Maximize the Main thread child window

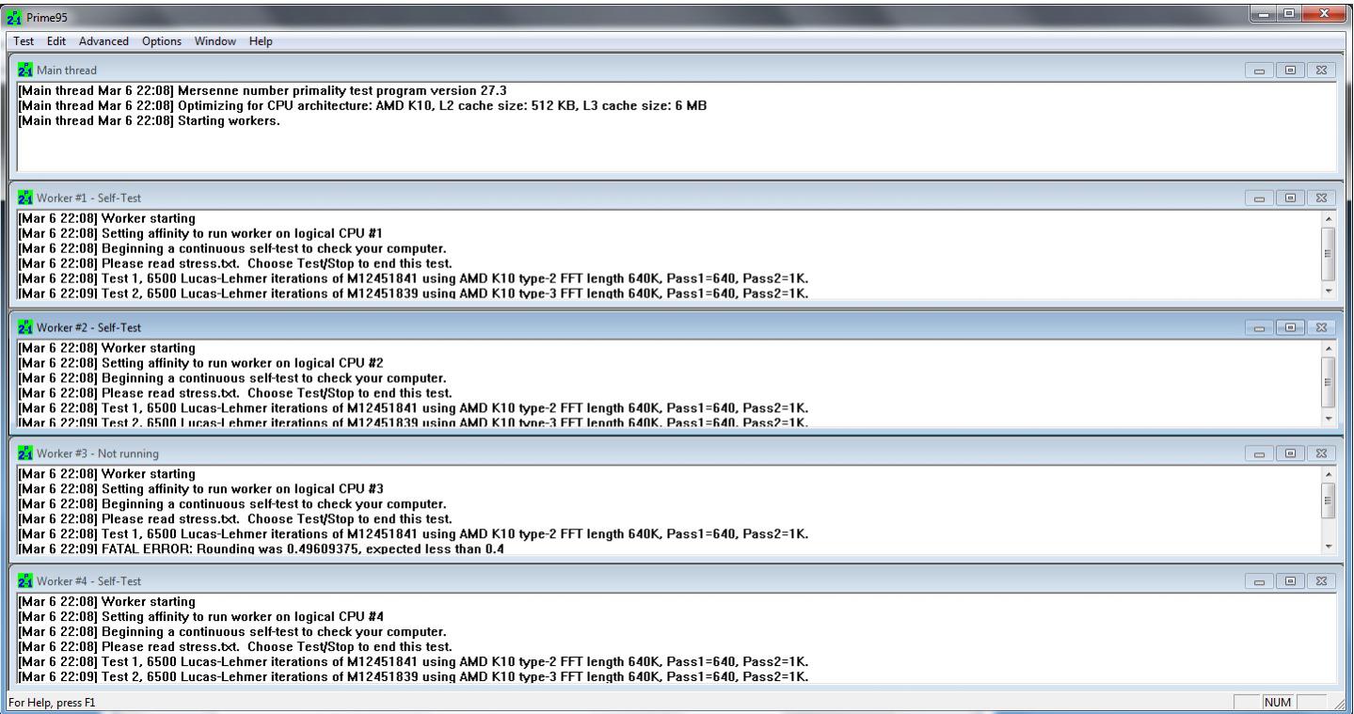point(1290,71)
